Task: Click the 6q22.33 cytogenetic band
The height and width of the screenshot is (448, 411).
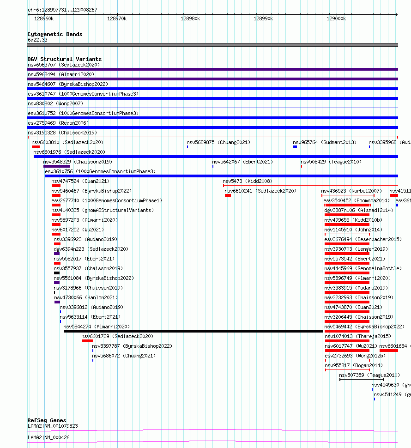Action: point(212,45)
